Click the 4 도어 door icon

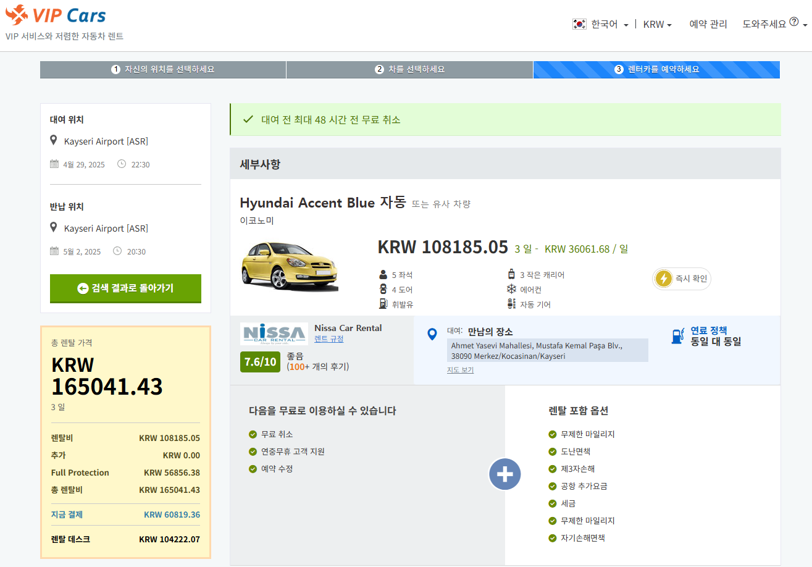coord(383,289)
